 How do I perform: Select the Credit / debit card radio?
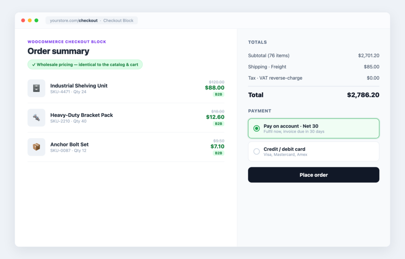coord(256,152)
